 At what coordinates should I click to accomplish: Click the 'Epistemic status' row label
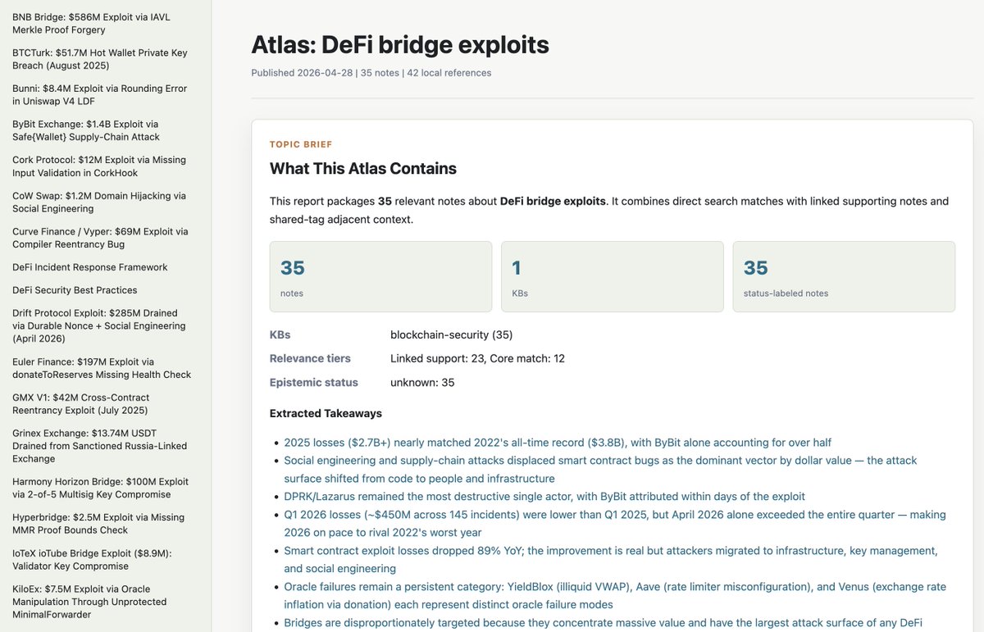pyautogui.click(x=314, y=383)
